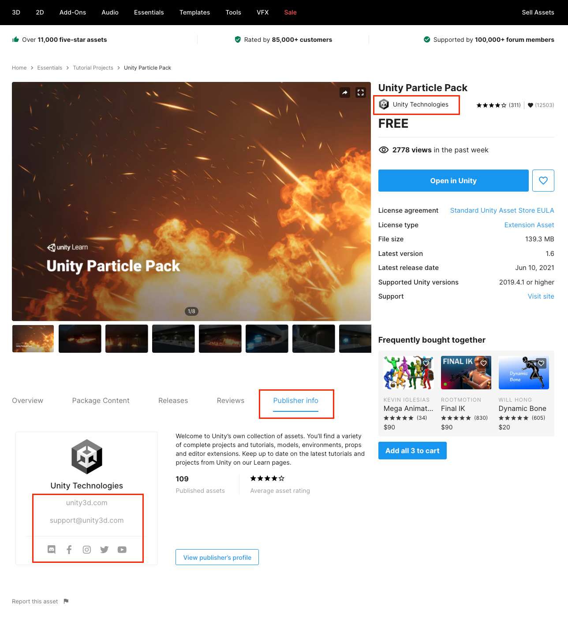
Task: Click the Visit site support link
Action: [x=541, y=296]
